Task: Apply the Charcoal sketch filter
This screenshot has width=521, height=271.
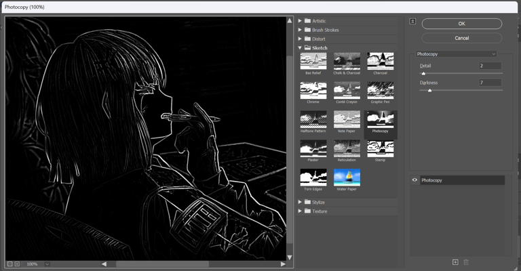Action: (381, 62)
